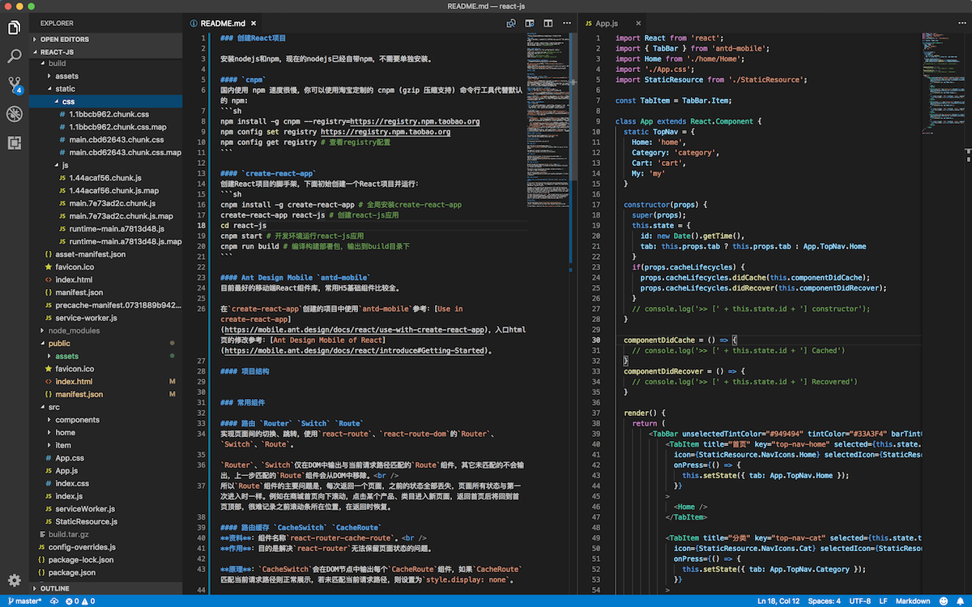Open notifications bell in status bar
The width and height of the screenshot is (972, 607).
coord(961,601)
